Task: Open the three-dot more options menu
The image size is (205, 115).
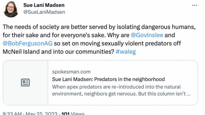Action: pos(194,5)
